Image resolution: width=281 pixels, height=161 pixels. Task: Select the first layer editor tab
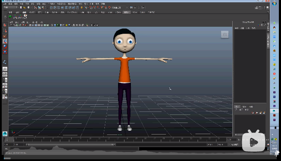pyautogui.click(x=237, y=107)
